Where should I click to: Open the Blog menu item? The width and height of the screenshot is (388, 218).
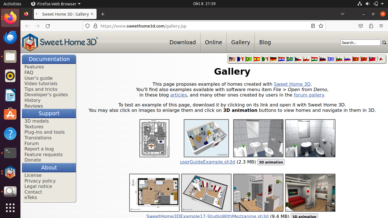coord(265,42)
